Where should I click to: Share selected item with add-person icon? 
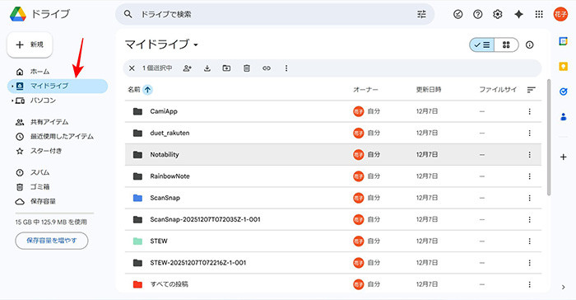pyautogui.click(x=188, y=68)
